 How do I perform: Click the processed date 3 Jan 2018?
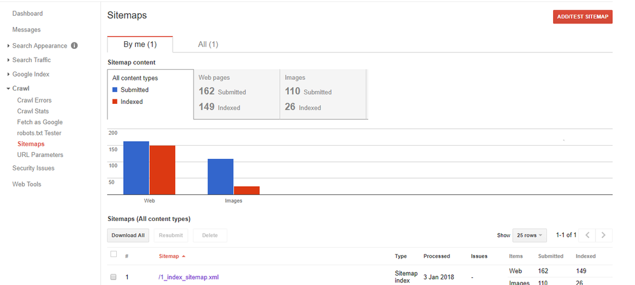pos(439,277)
